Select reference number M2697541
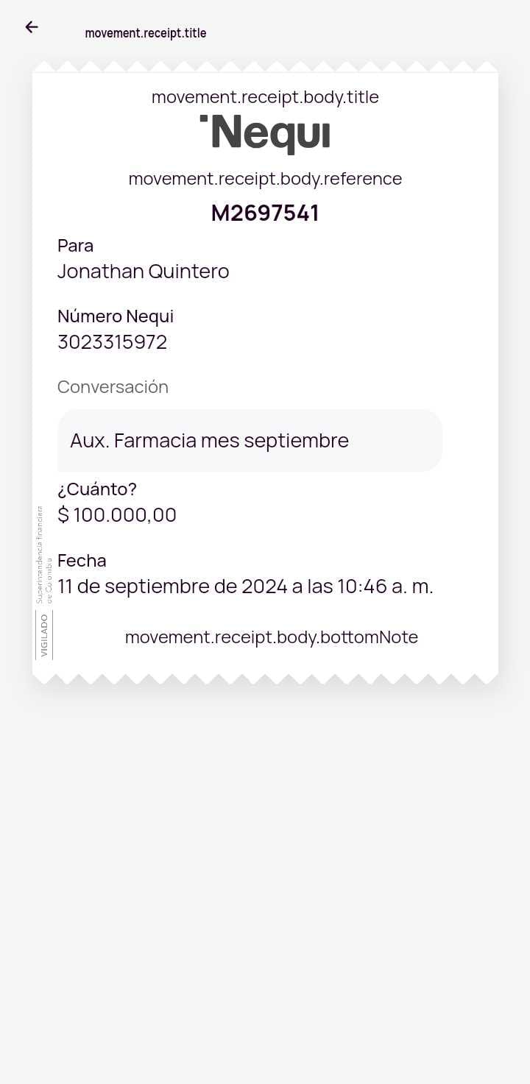Screen dimensions: 530x1084 (265, 213)
